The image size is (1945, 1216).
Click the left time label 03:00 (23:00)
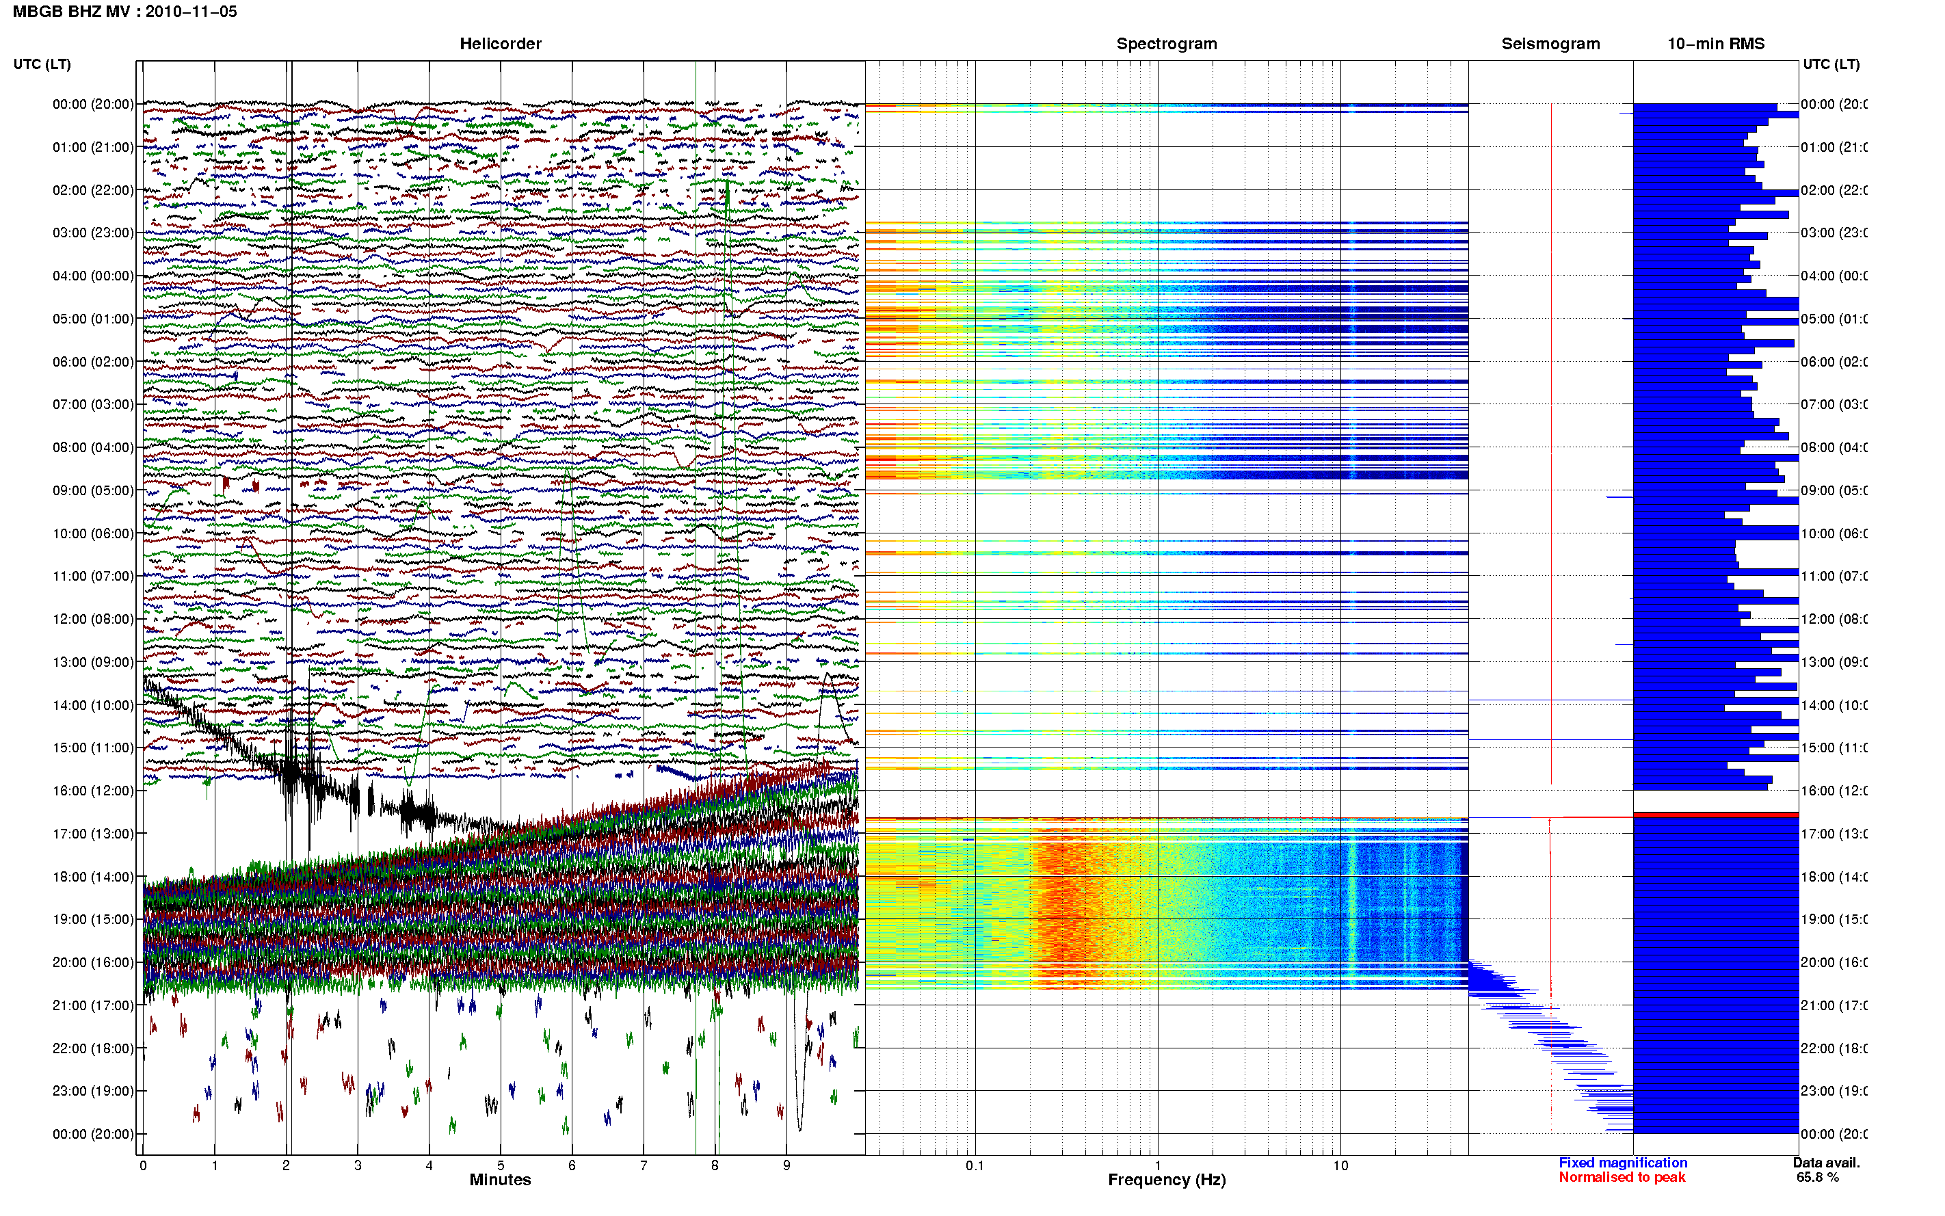pyautogui.click(x=93, y=233)
